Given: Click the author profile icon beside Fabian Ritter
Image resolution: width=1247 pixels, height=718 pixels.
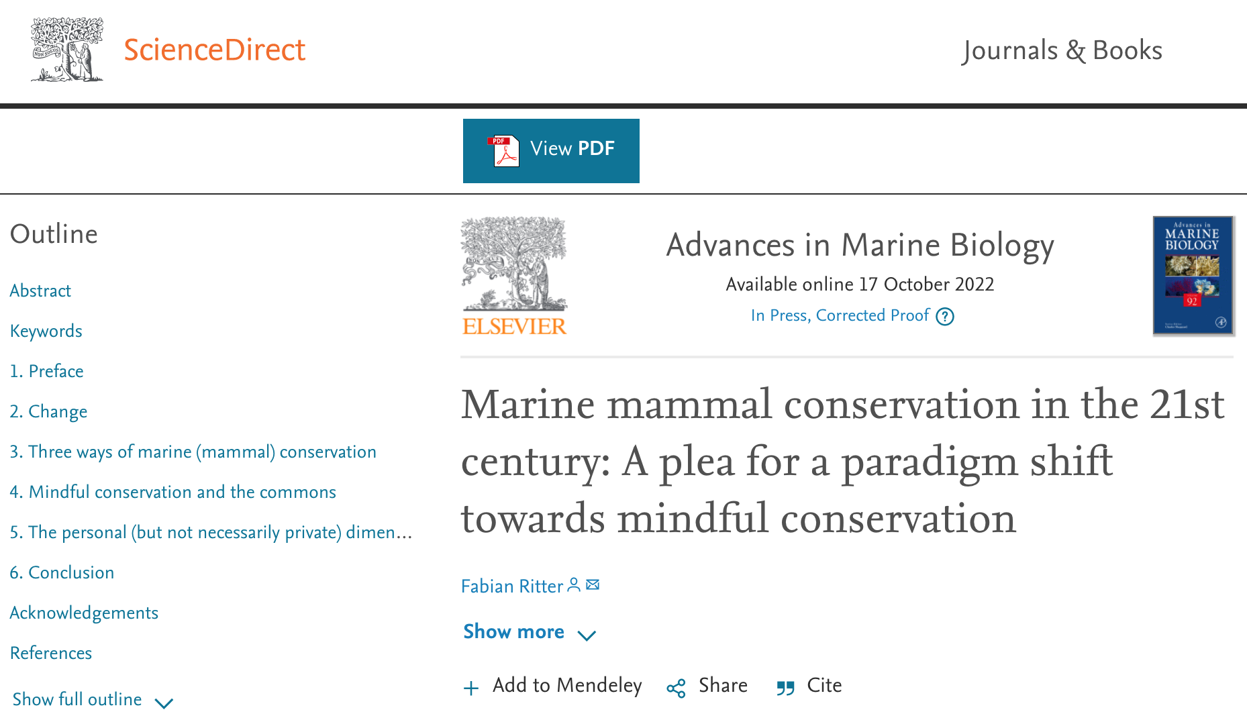Looking at the screenshot, I should [574, 585].
